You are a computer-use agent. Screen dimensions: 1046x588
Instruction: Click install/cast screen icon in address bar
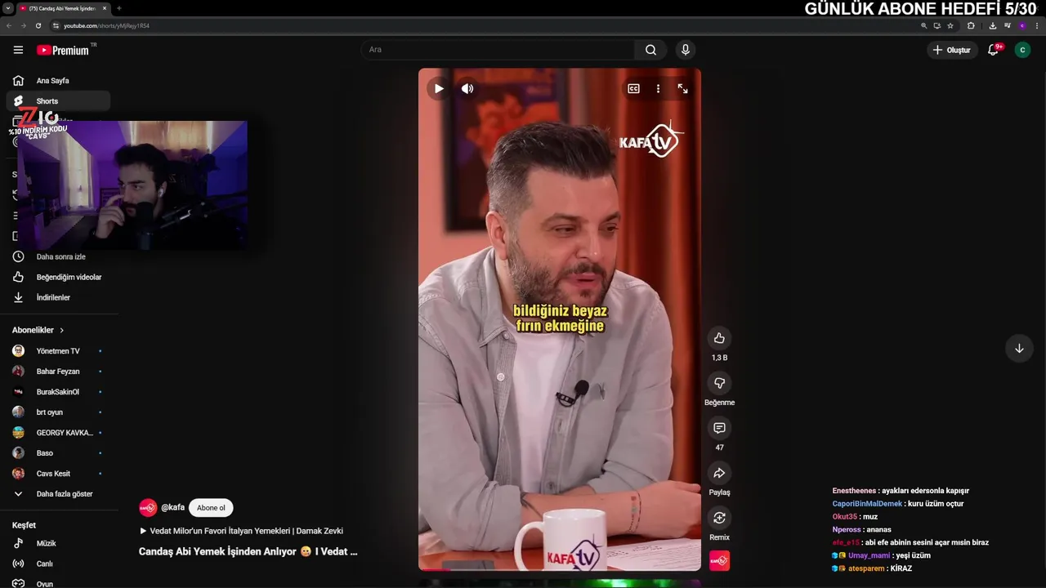point(937,25)
